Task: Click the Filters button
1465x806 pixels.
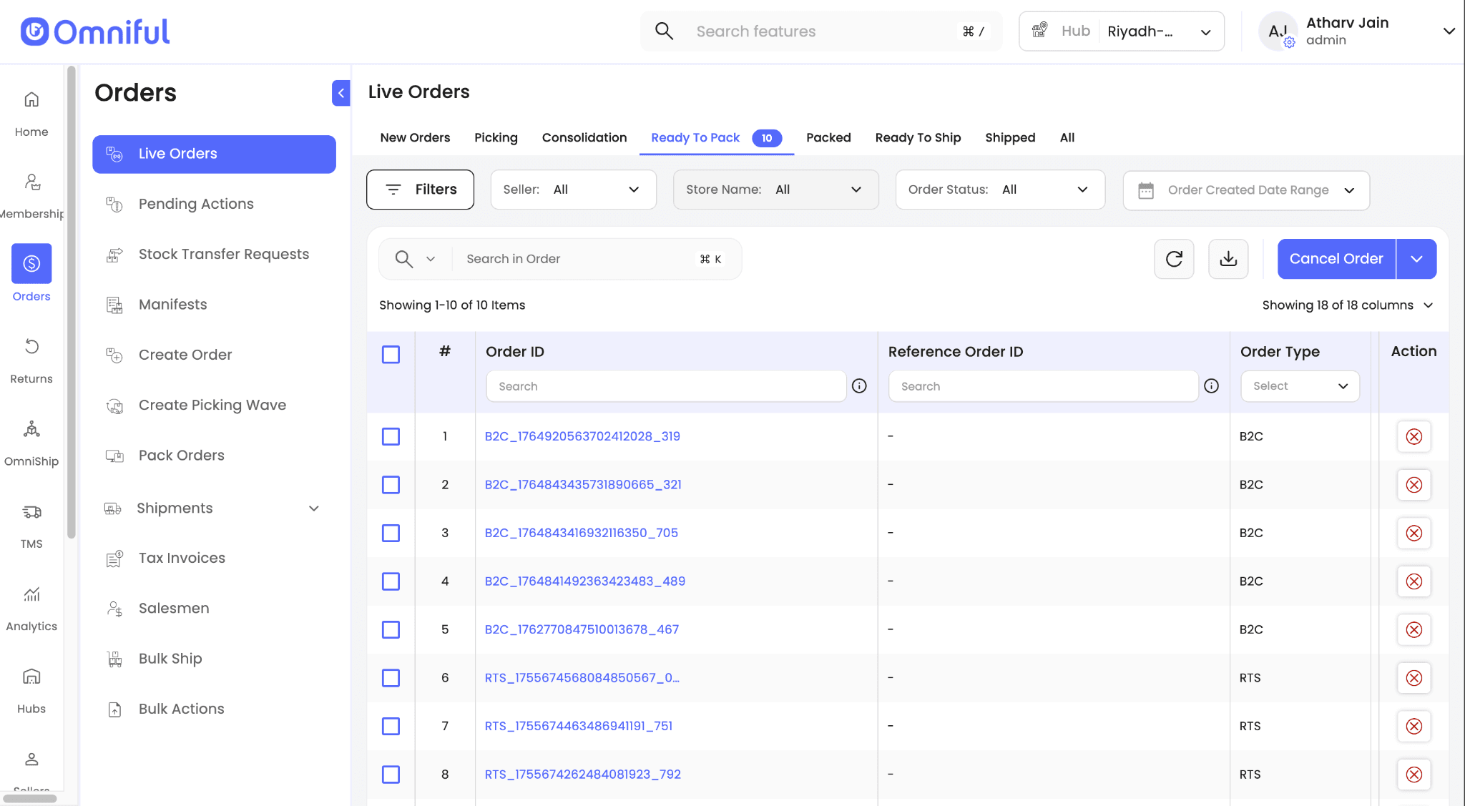Action: [420, 190]
